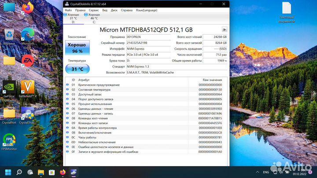The height and width of the screenshot is (178, 317).
Task: Click the features field S.M.A.R.T., TRIM
Action: point(177,73)
